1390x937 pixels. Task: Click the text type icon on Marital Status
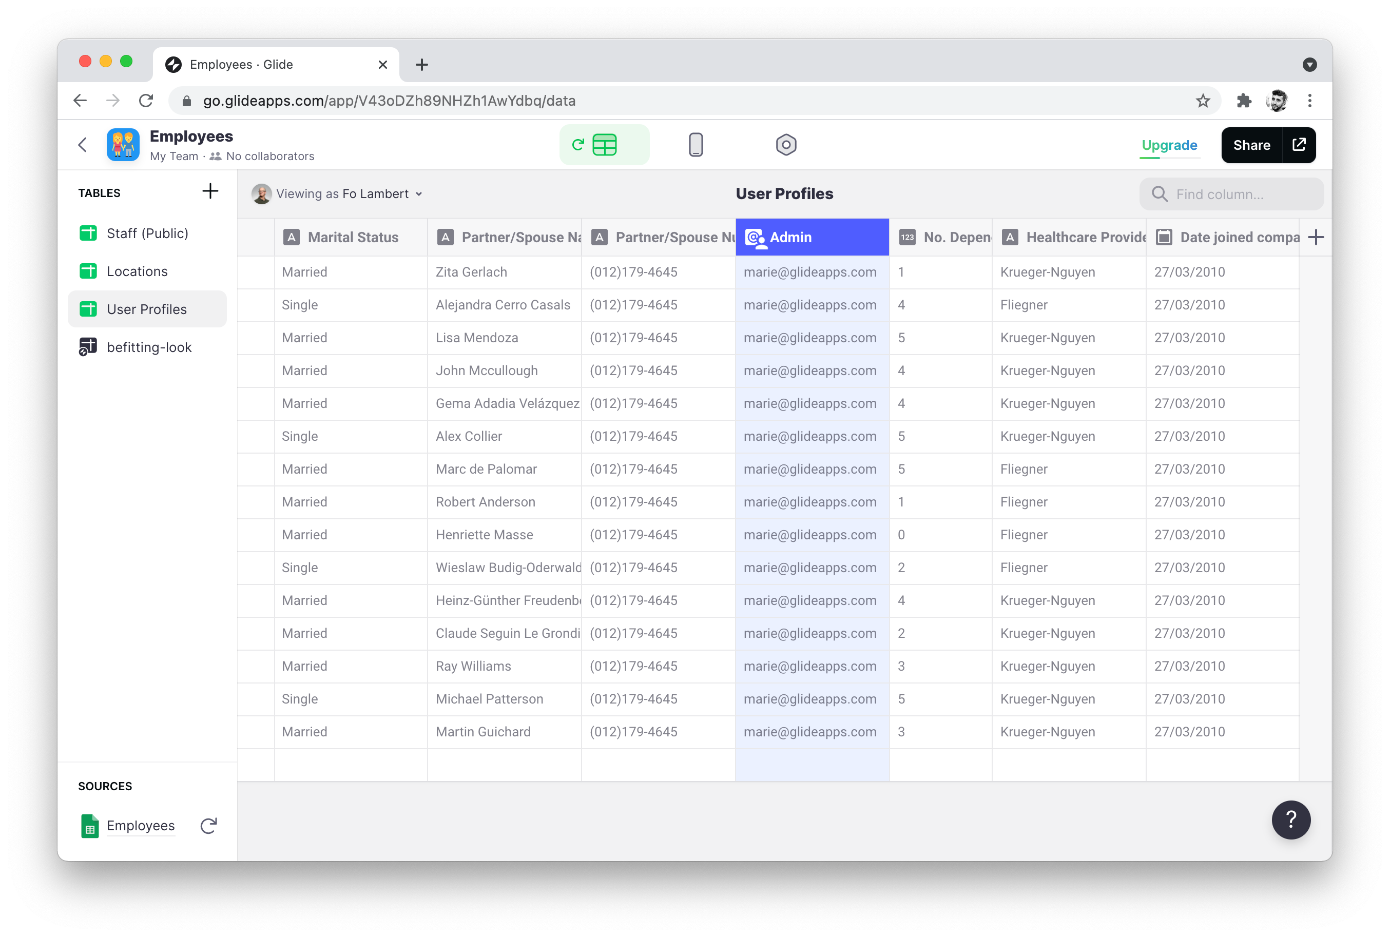click(291, 237)
